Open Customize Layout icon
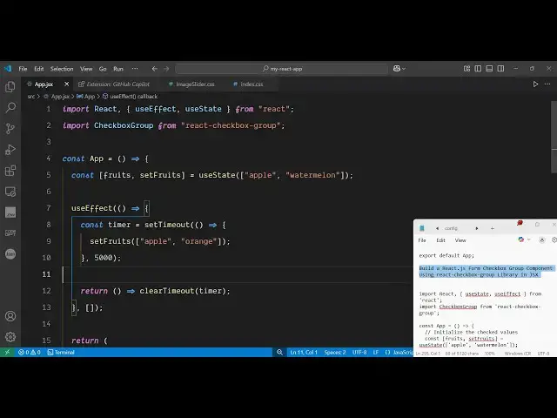 point(466,69)
